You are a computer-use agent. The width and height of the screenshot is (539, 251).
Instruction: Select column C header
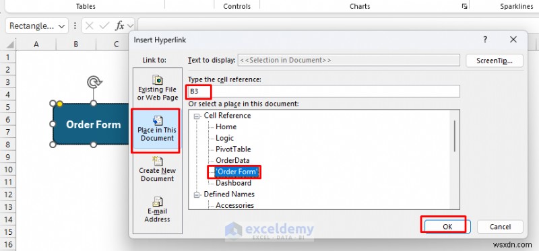pyautogui.click(x=116, y=44)
